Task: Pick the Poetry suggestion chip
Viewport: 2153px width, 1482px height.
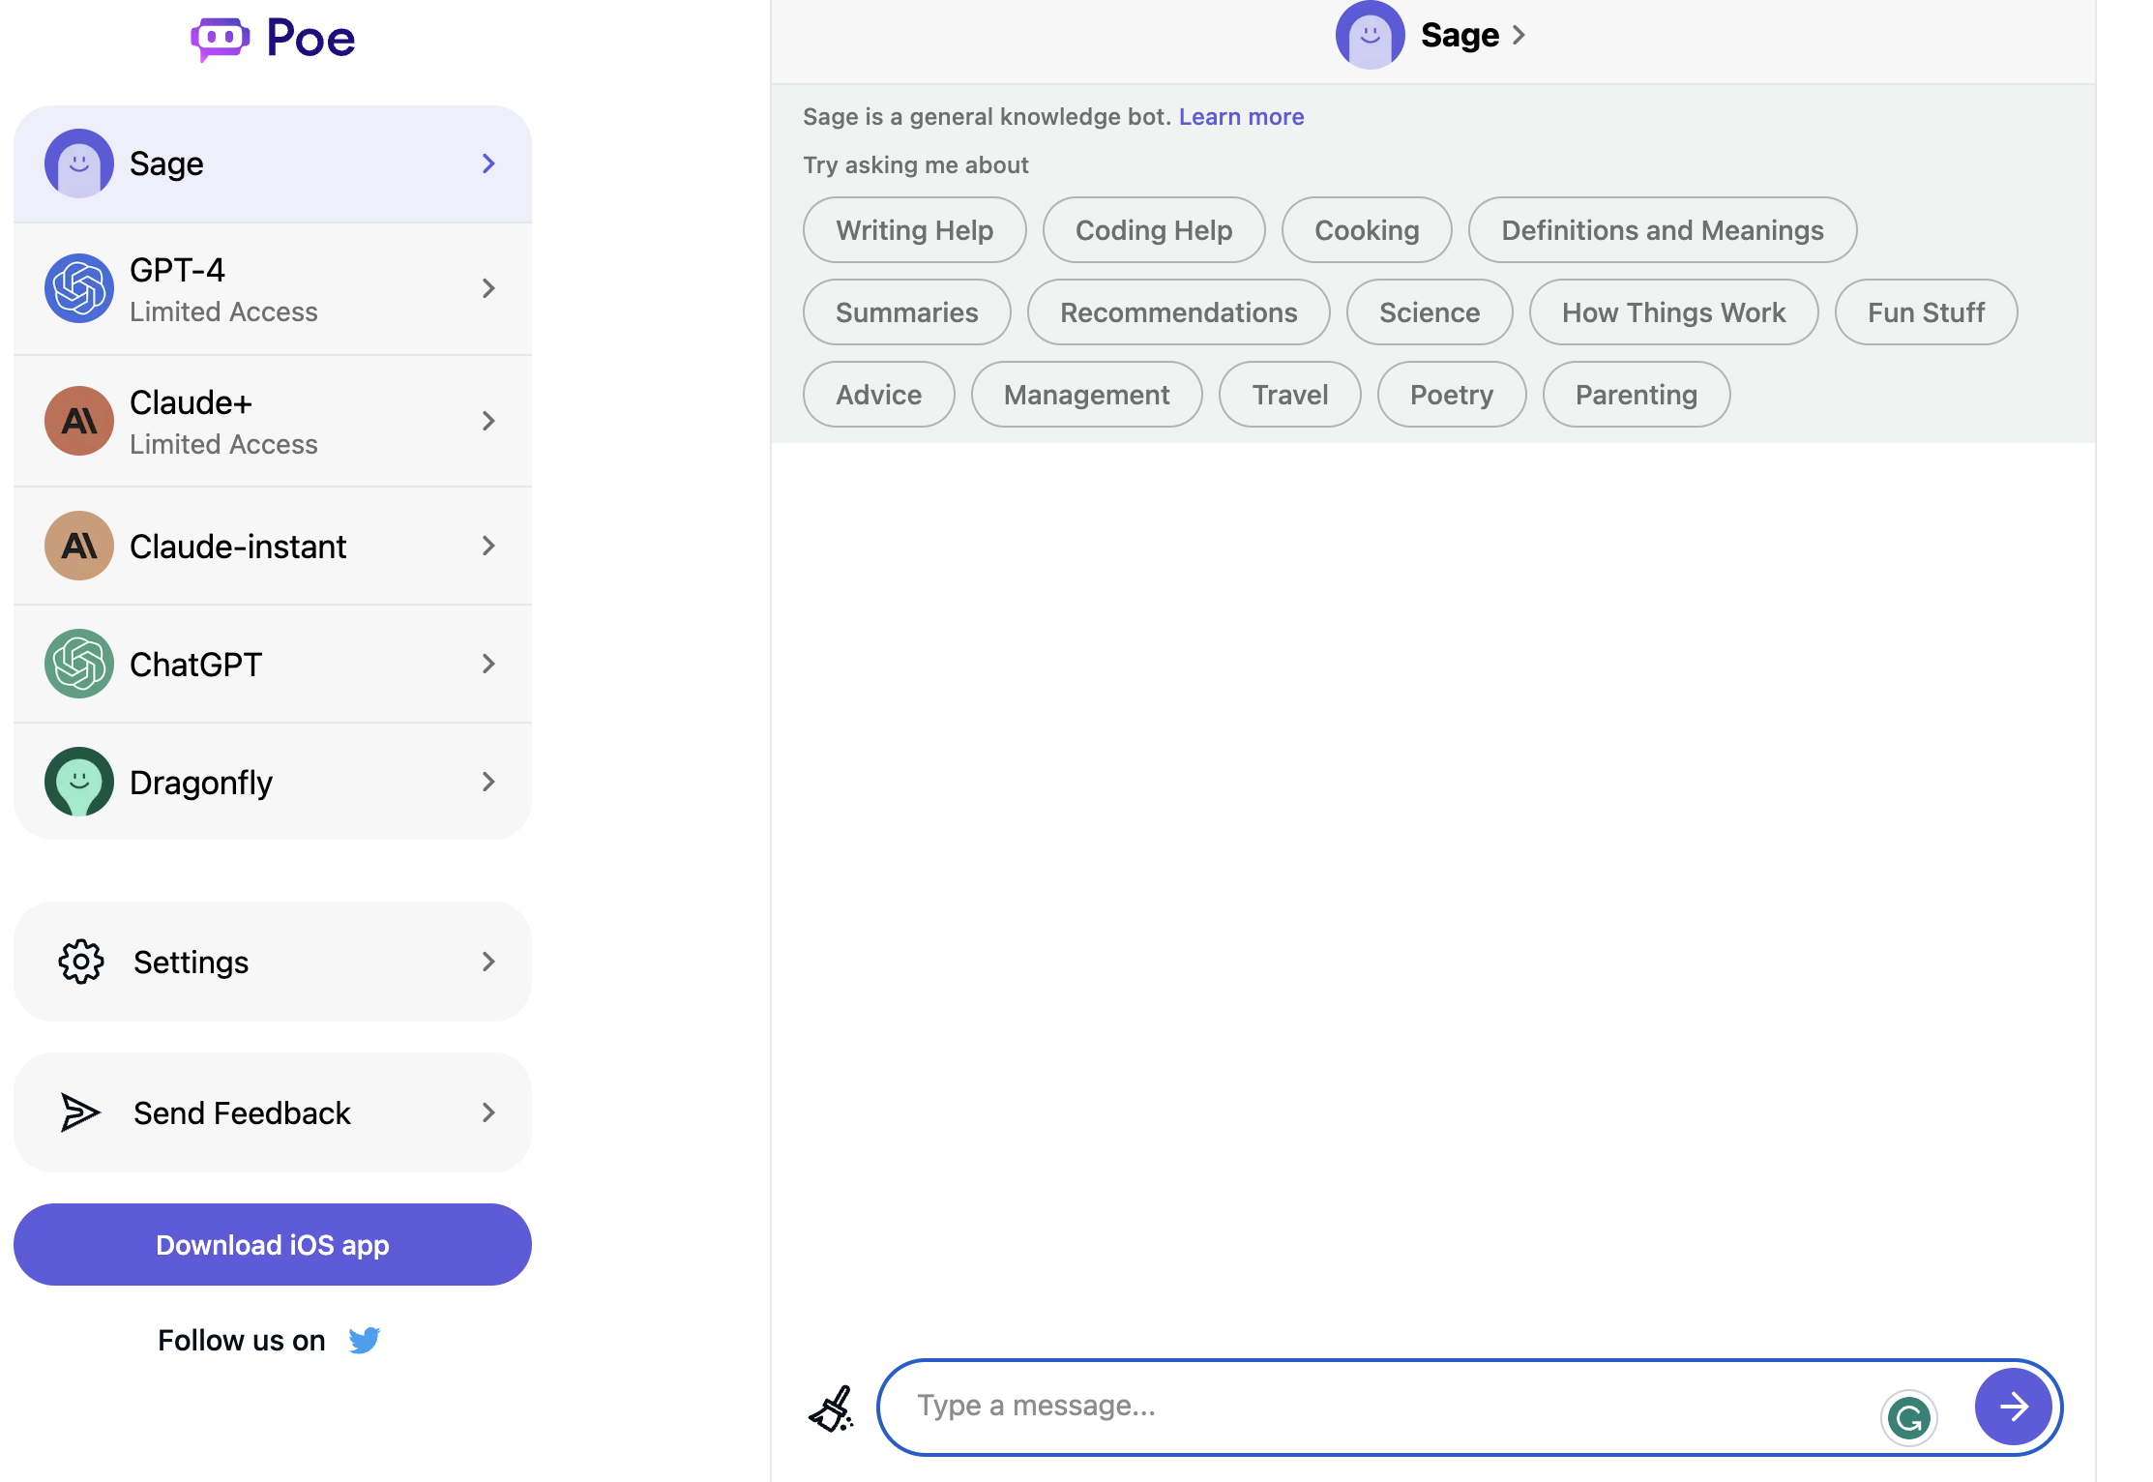Action: coord(1451,395)
